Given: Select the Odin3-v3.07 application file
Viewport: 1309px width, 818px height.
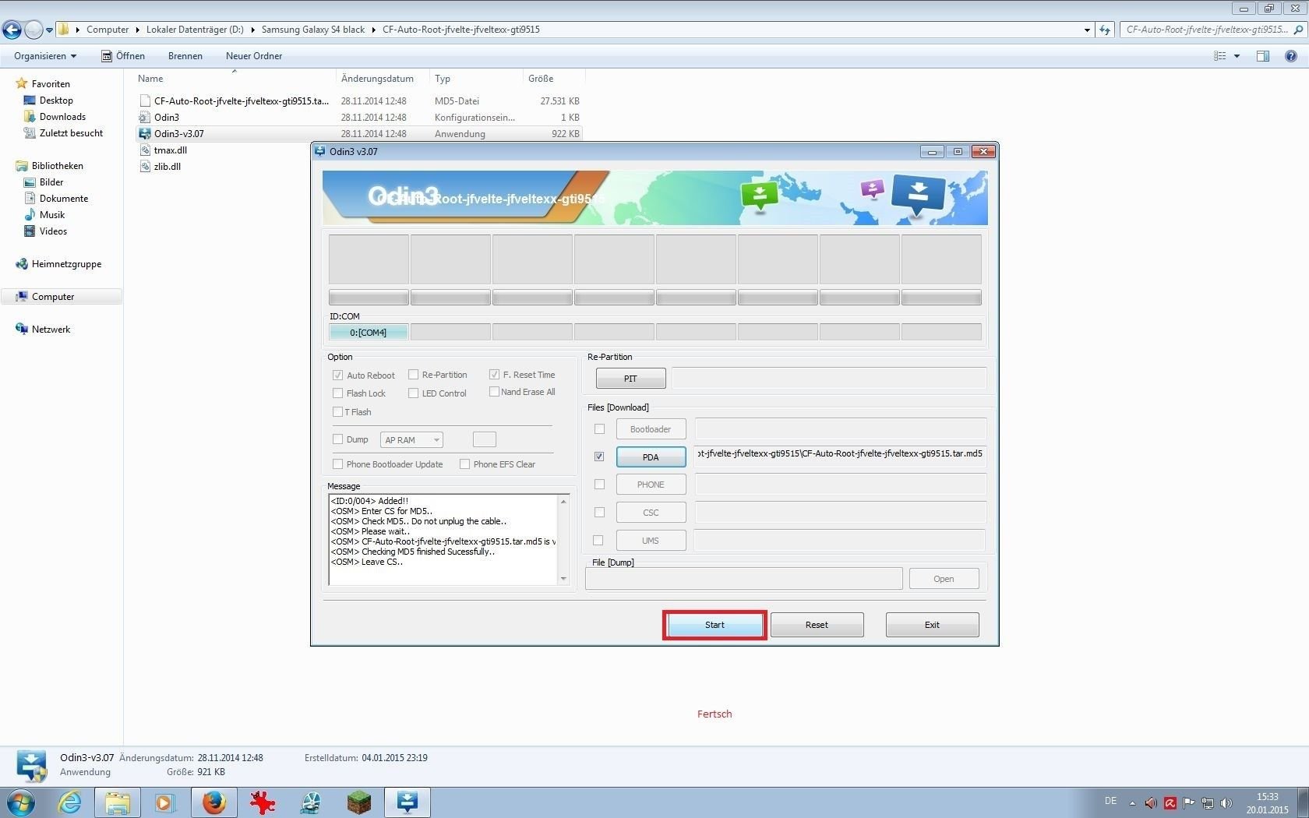Looking at the screenshot, I should pos(359,134).
